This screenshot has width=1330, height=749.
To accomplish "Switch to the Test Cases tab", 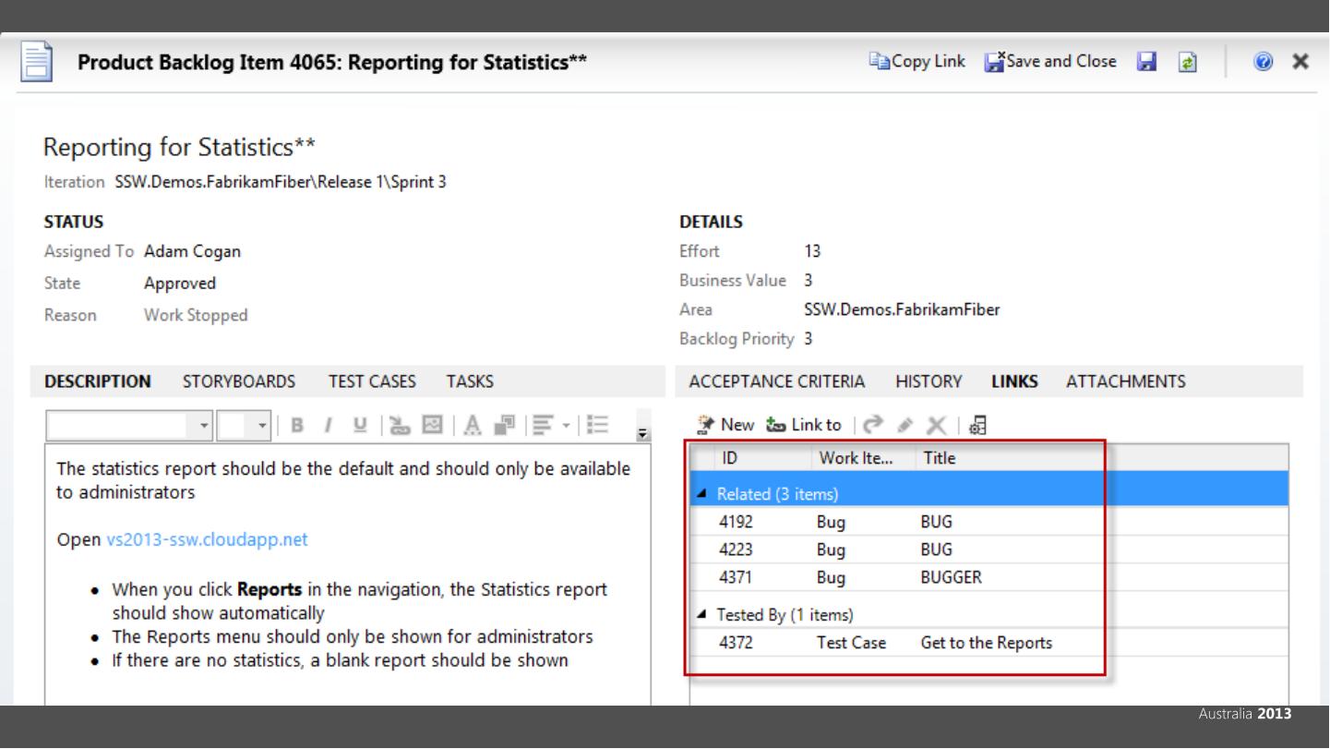I will click(x=372, y=381).
